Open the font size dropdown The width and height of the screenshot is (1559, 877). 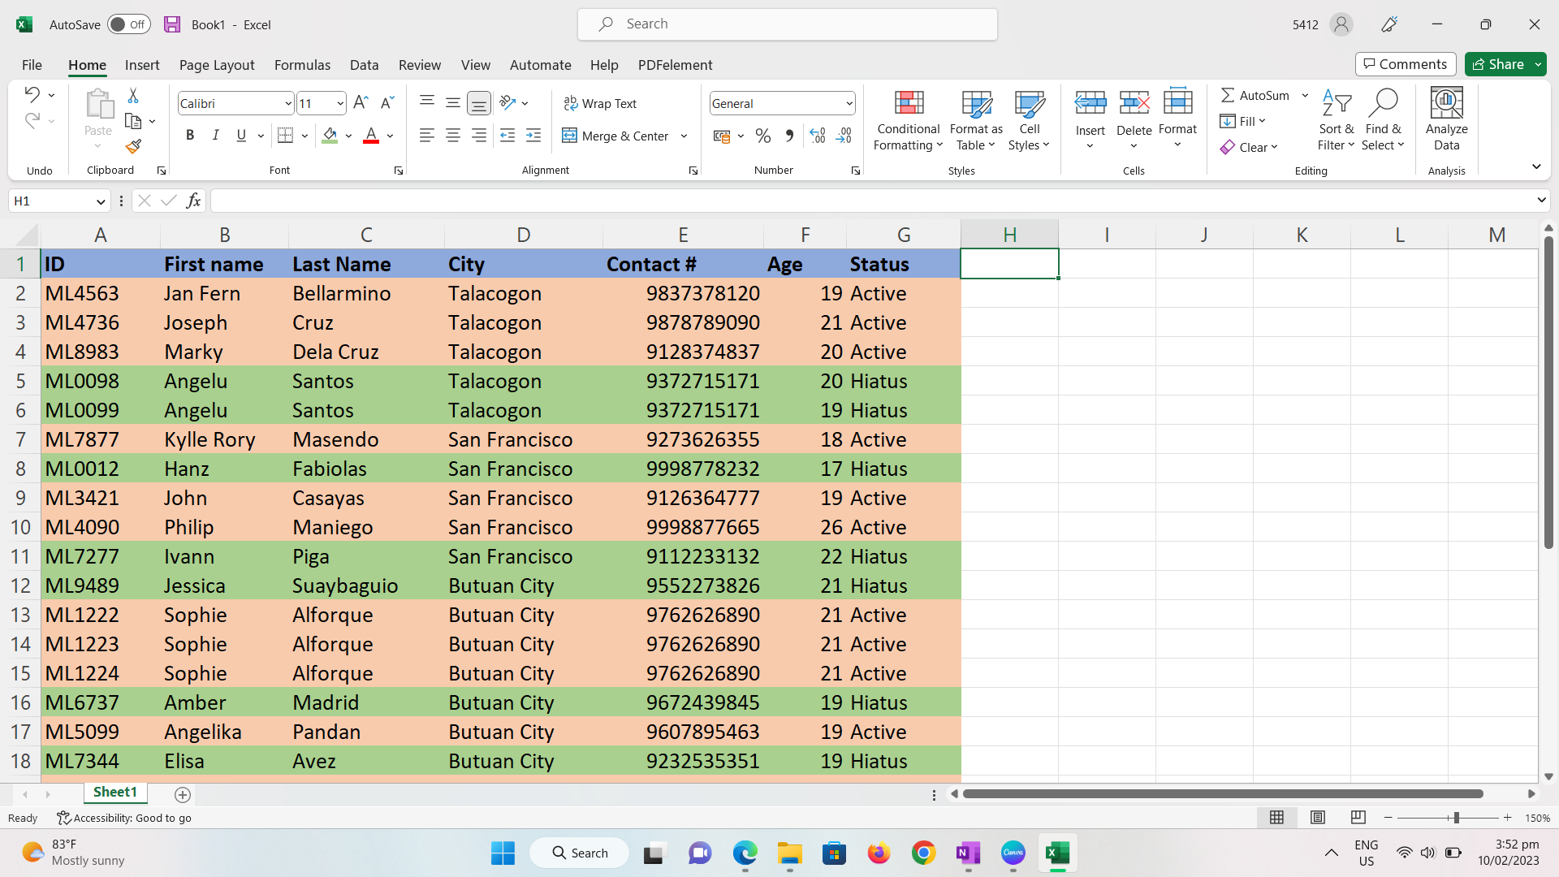[340, 103]
